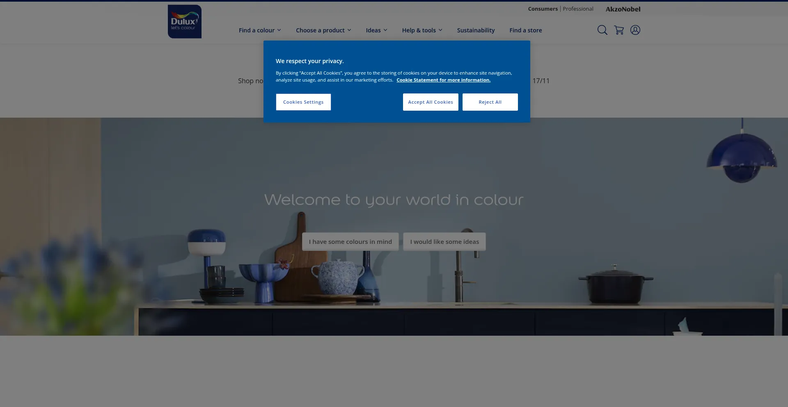This screenshot has height=407, width=788.
Task: Click the Welcome to your world in colour heading
Action: tap(394, 200)
